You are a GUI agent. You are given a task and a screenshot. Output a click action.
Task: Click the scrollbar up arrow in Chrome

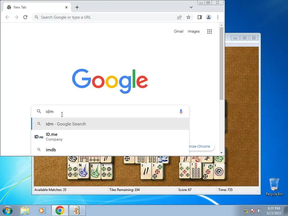222,25
